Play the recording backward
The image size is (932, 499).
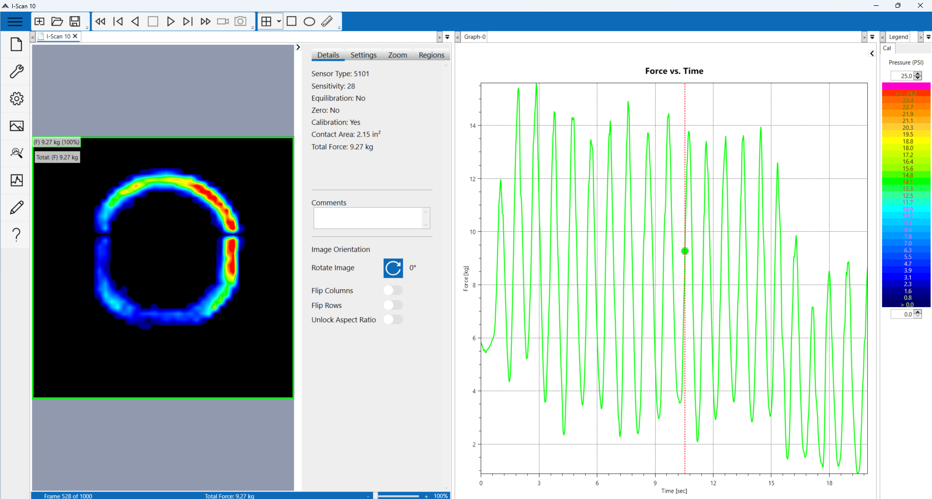click(136, 21)
